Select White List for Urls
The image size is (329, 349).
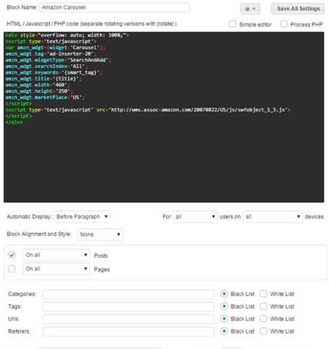point(263,318)
